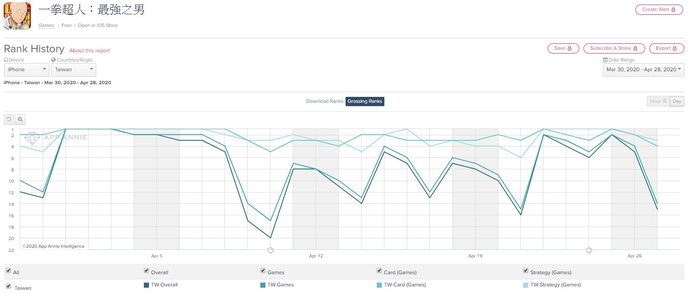Toggle the Strategy (Games) checkbox
Viewport: 689px width, 294px height.
[x=526, y=270]
